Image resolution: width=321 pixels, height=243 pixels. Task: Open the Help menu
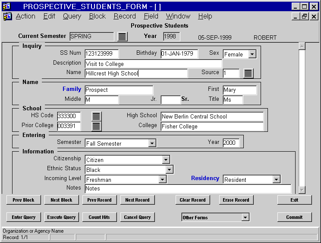[x=205, y=16]
